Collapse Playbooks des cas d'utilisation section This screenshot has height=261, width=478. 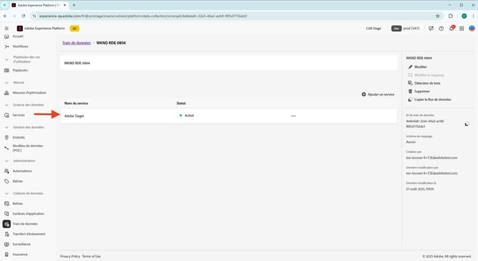[6, 59]
